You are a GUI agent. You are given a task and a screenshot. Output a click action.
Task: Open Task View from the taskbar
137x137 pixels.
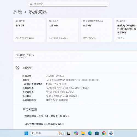[68, 133]
